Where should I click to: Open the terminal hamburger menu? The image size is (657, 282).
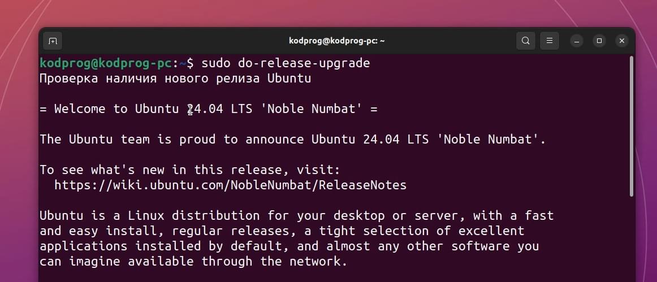click(x=550, y=41)
